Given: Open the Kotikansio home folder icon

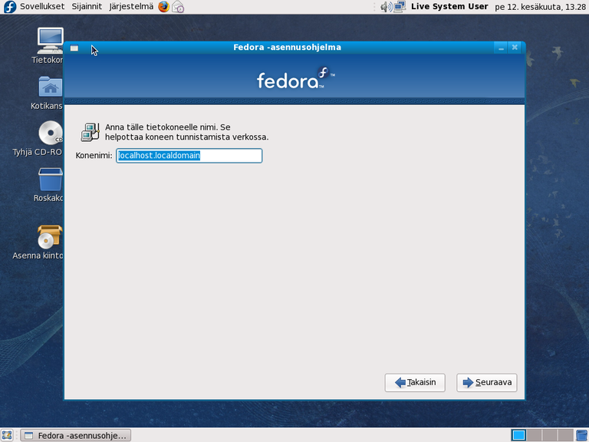Looking at the screenshot, I should click(x=50, y=87).
